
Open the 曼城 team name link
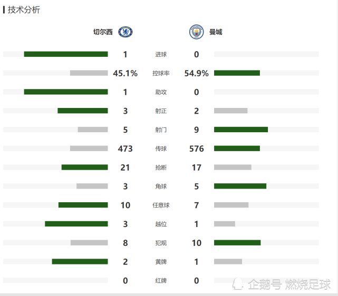216,32
